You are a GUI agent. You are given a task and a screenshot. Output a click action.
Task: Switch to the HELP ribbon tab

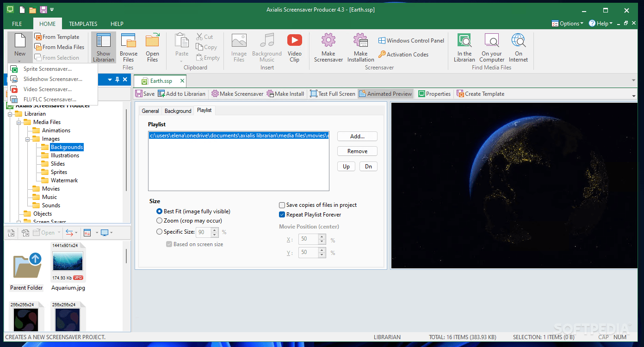[x=117, y=24]
